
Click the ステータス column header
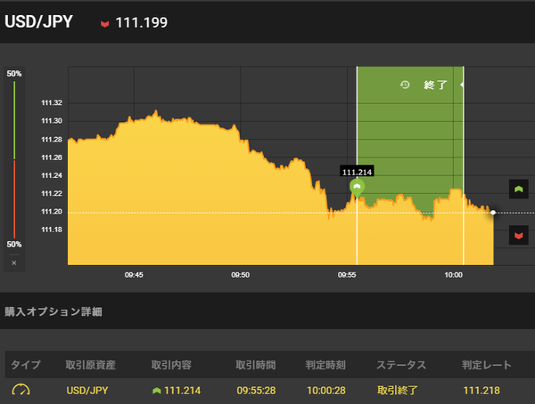pyautogui.click(x=401, y=365)
